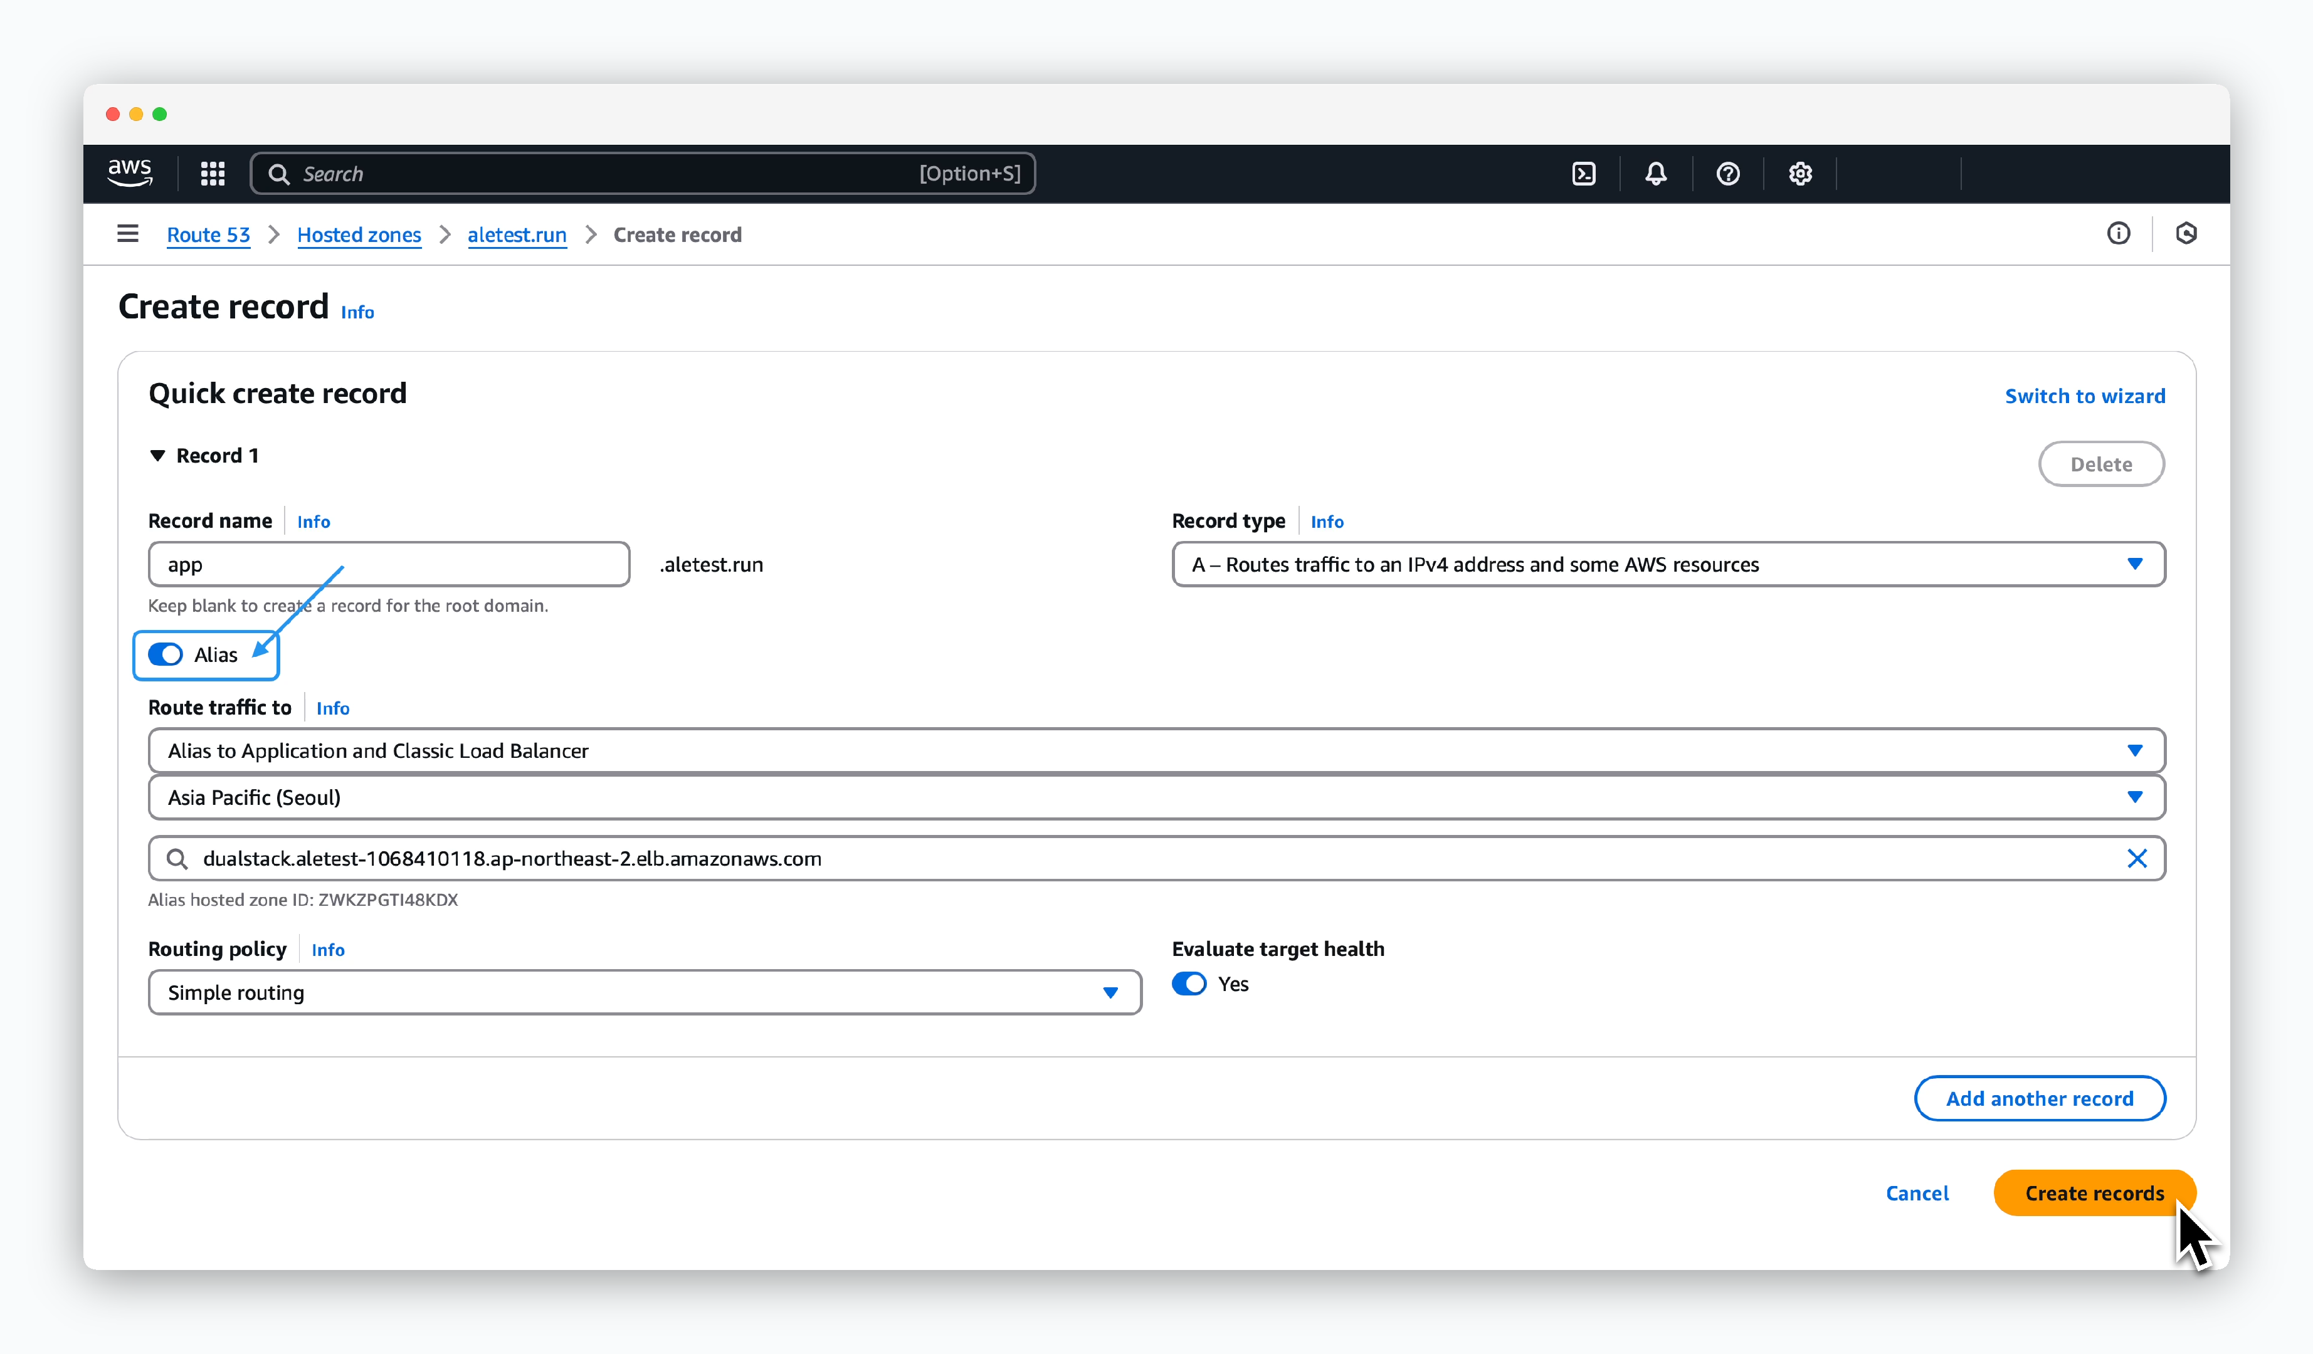
Task: Open the notifications bell
Action: pos(1656,174)
